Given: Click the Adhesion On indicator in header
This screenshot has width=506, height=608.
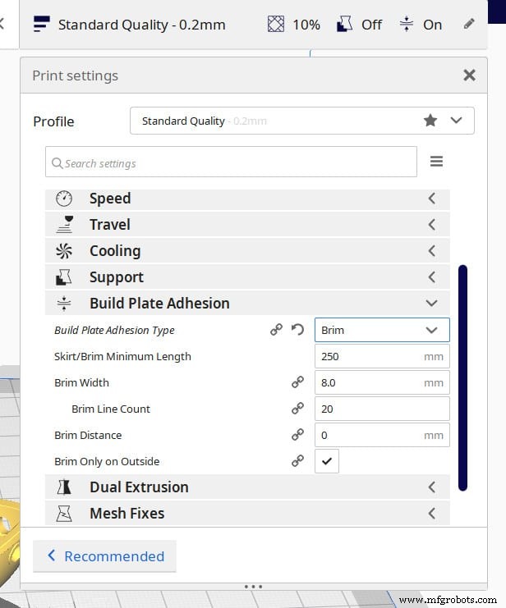Looking at the screenshot, I should click(x=407, y=24).
